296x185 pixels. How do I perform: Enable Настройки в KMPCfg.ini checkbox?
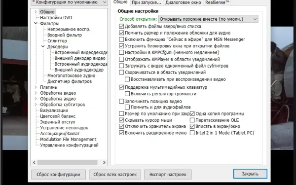(x=121, y=52)
